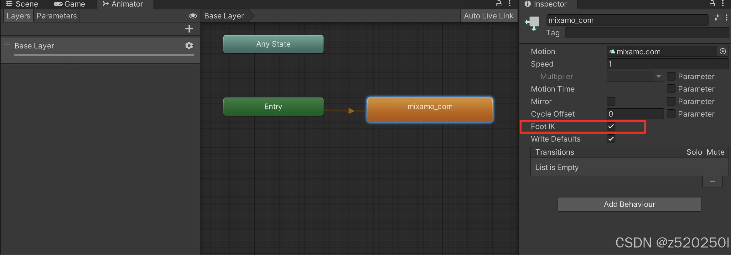
Task: Click the 'List is Empty' text
Action: 557,167
